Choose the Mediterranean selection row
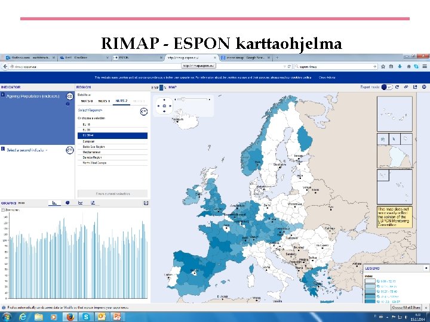Image resolution: width=430 pixels, height=322 pixels. point(112,152)
